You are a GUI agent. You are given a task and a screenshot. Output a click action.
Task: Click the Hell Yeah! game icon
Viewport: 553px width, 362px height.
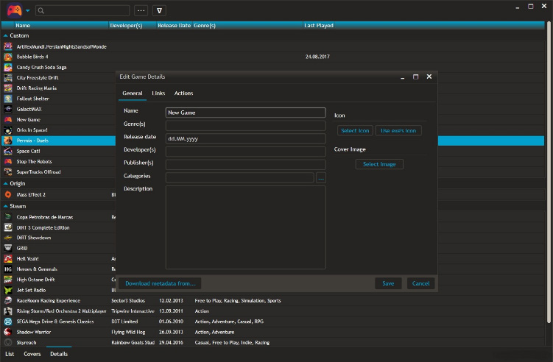tap(8, 259)
